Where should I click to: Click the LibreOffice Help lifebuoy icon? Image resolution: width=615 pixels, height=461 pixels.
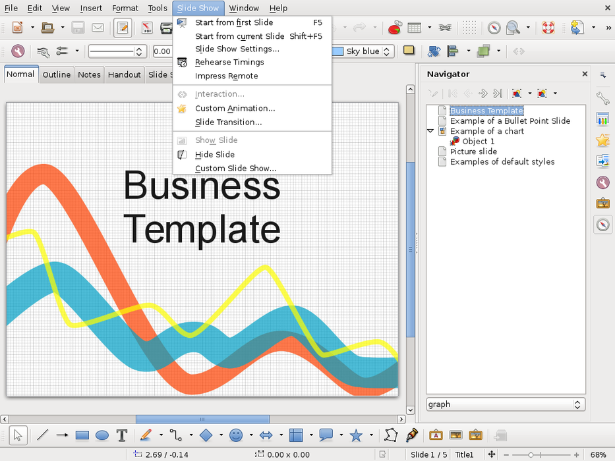coord(548,28)
